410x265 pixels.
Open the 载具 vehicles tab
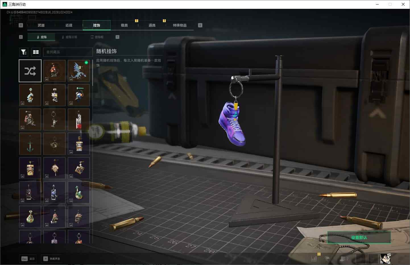[x=124, y=25]
